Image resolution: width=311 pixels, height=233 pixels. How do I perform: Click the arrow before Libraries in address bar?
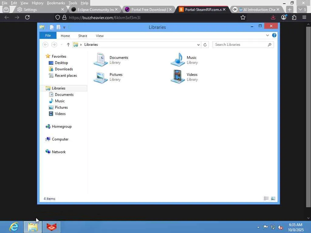coord(81,45)
